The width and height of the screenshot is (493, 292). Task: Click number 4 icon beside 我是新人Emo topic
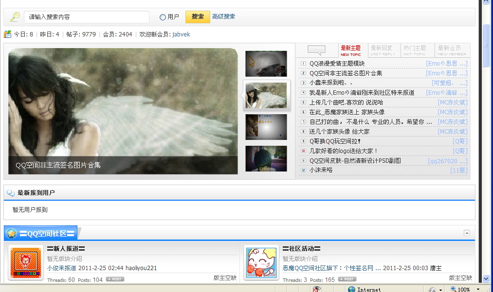click(x=303, y=93)
